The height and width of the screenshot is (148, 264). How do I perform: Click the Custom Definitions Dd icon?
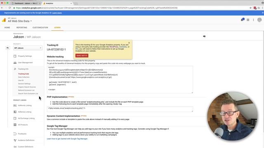[x=15, y=147]
